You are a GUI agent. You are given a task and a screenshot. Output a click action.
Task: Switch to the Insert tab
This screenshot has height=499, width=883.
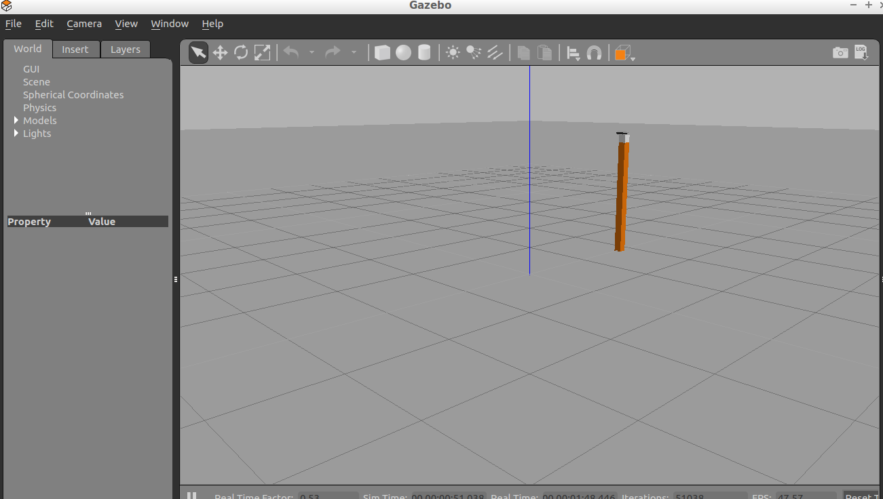point(75,49)
